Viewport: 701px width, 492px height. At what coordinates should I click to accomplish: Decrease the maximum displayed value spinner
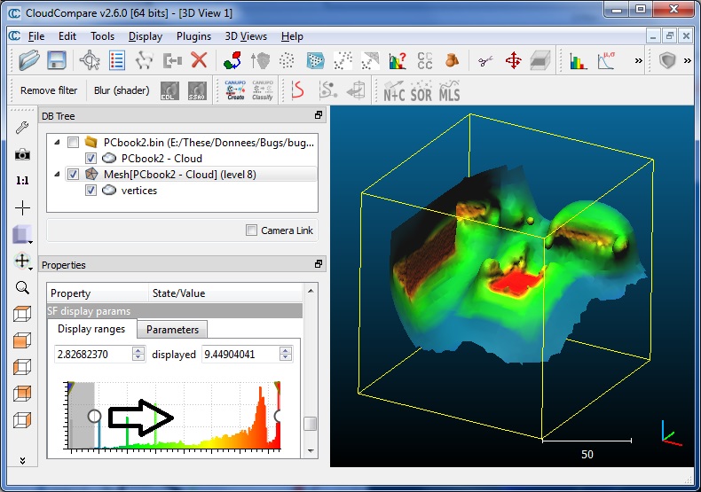(x=286, y=358)
